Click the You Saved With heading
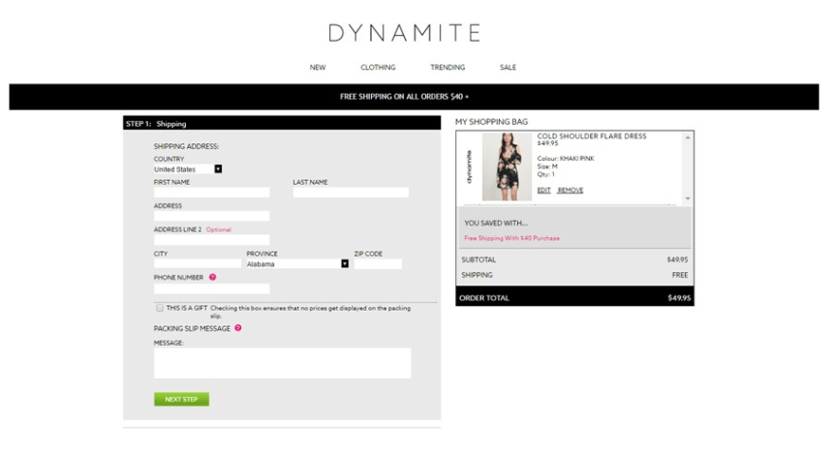The width and height of the screenshot is (831, 452). pos(496,223)
